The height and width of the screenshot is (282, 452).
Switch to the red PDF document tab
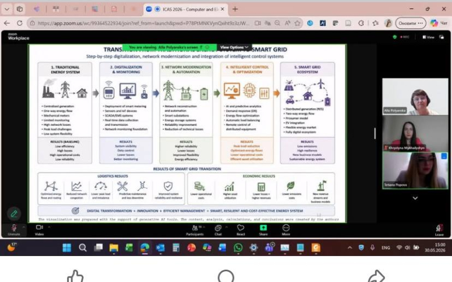114,9
